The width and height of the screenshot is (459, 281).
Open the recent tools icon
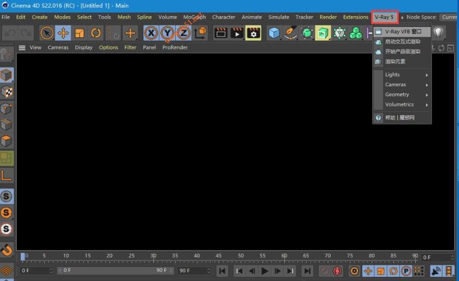(113, 33)
